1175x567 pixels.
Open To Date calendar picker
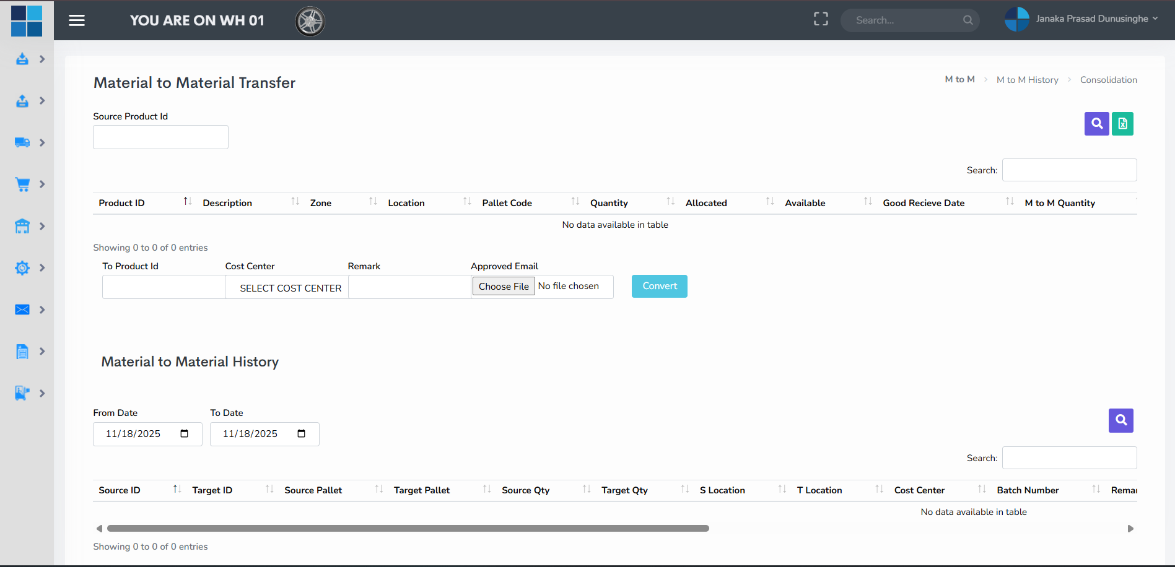301,434
